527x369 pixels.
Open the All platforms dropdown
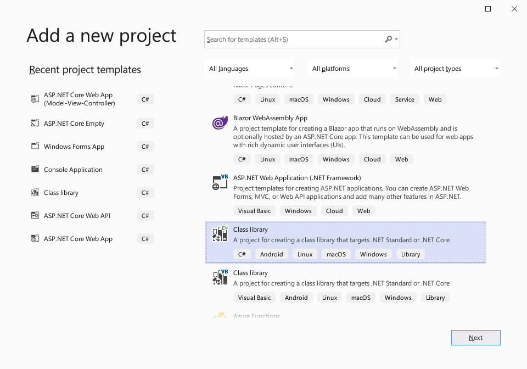[353, 69]
